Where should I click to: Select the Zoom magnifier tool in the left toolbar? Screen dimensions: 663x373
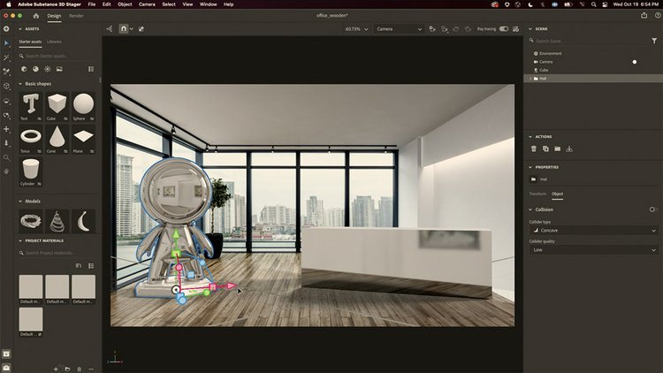coord(6,156)
